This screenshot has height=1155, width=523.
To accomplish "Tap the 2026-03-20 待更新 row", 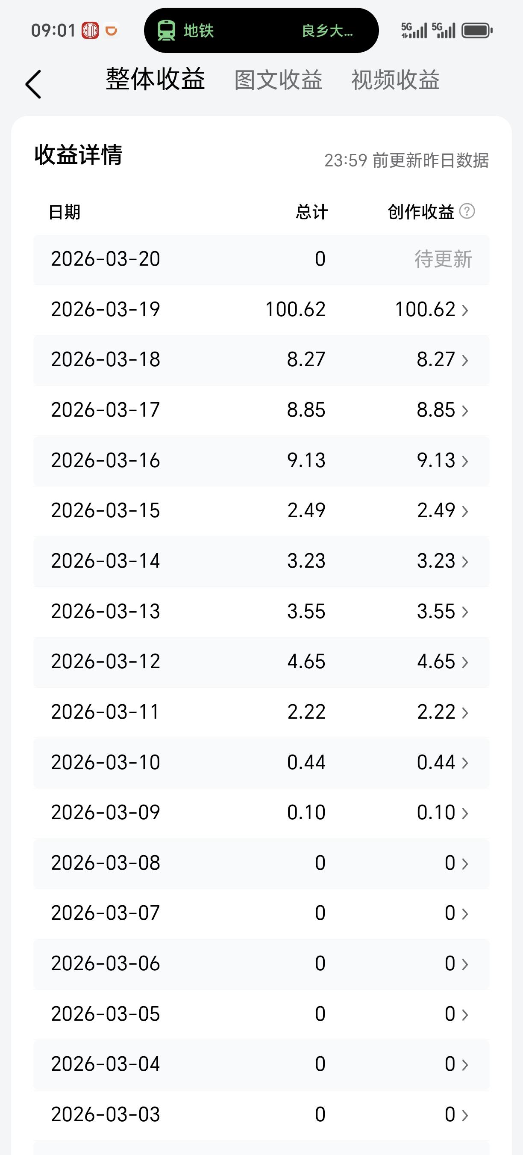I will click(261, 259).
